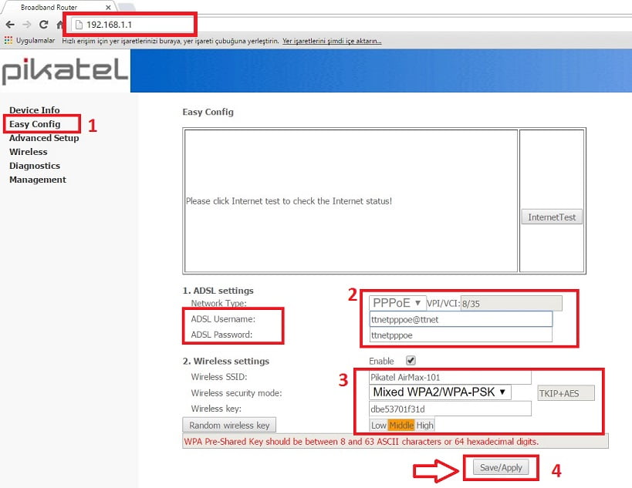Select Advanced Setup from the sidebar
This screenshot has width=632, height=488.
[44, 138]
